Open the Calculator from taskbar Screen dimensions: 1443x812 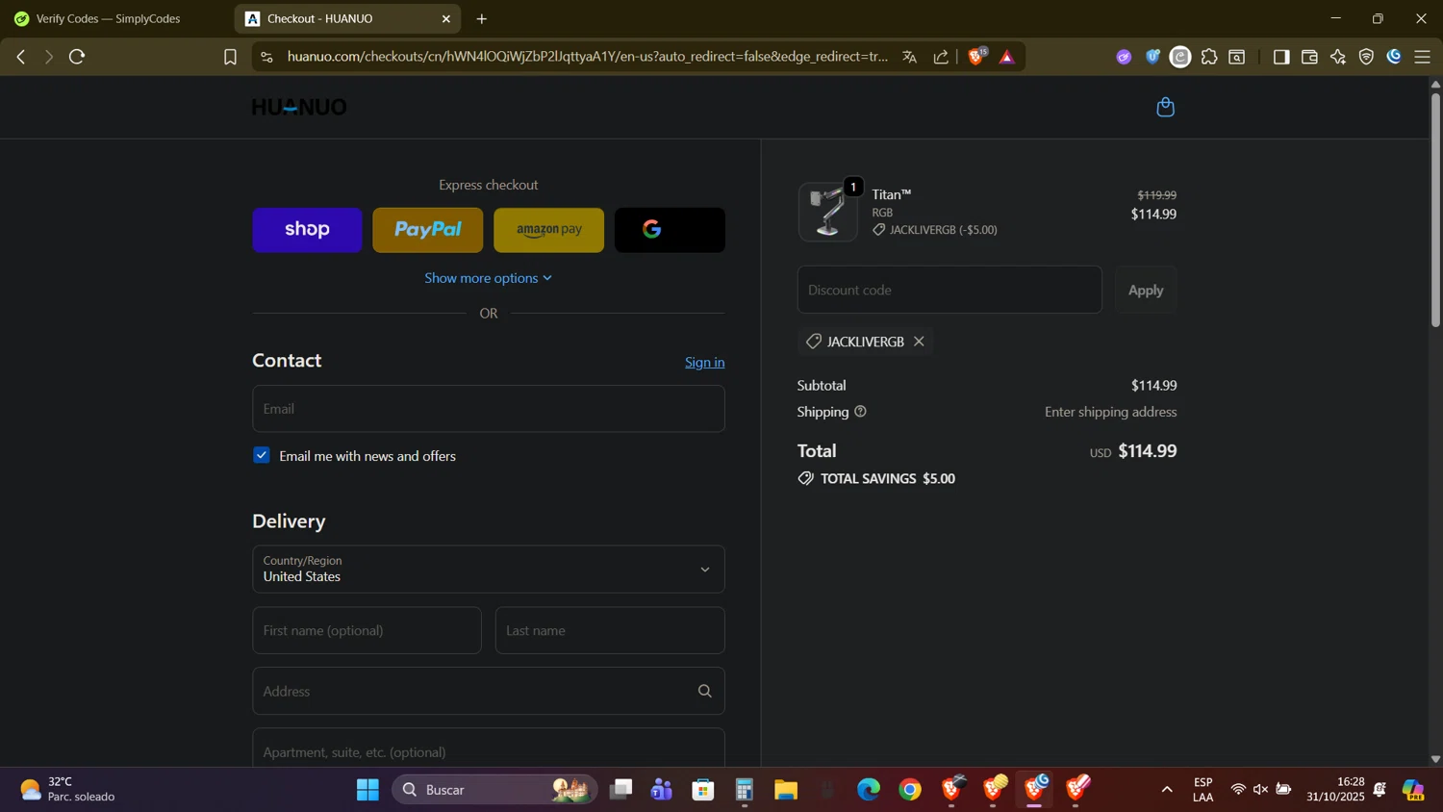[x=744, y=790]
